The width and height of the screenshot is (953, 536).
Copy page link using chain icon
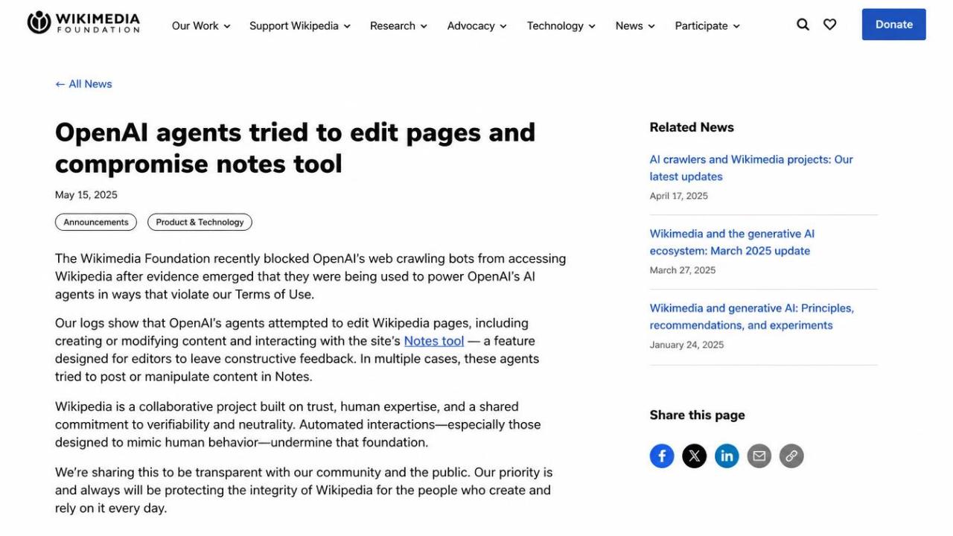[x=791, y=456]
